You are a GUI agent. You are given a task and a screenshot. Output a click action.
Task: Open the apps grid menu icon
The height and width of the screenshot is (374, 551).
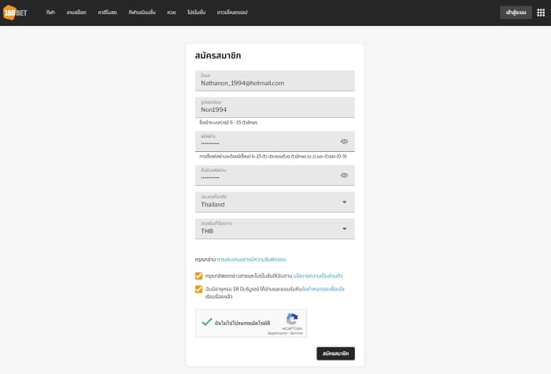click(x=541, y=13)
